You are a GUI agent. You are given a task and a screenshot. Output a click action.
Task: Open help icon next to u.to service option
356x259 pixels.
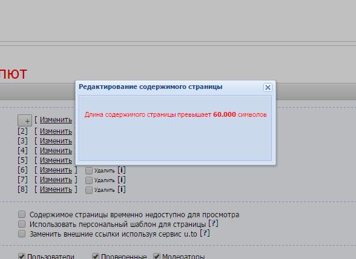[x=205, y=233]
